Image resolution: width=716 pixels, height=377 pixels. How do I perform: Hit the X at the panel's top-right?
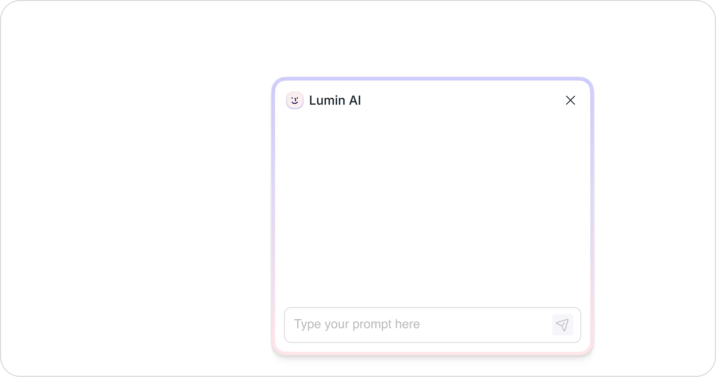pos(570,100)
